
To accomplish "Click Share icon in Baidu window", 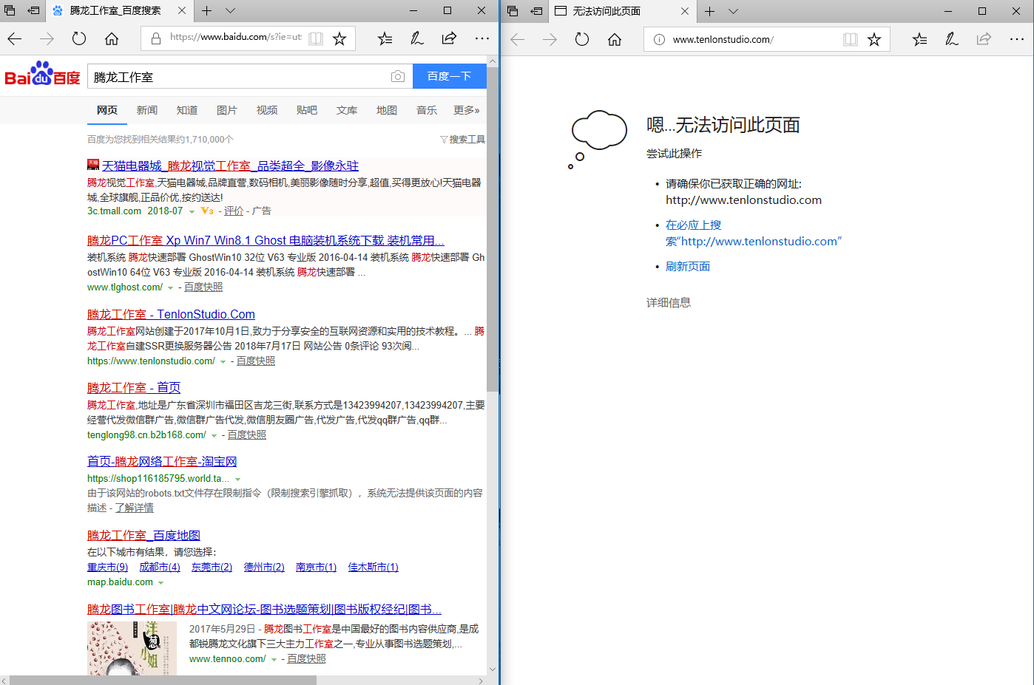I will pyautogui.click(x=449, y=39).
